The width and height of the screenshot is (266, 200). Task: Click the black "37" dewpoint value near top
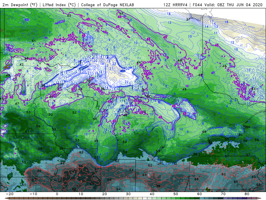pos(188,19)
